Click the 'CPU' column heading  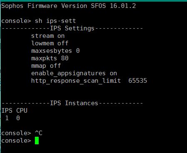point(22,111)
